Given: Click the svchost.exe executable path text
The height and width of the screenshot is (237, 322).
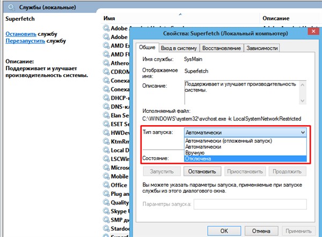Looking at the screenshot, I should click(222, 119).
